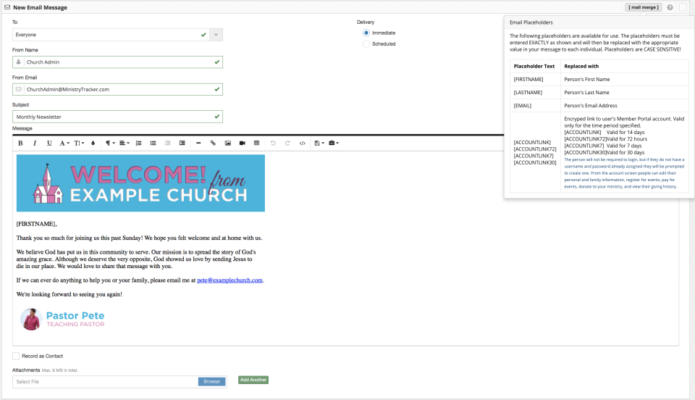
Task: Open the save template dropdown
Action: point(319,143)
